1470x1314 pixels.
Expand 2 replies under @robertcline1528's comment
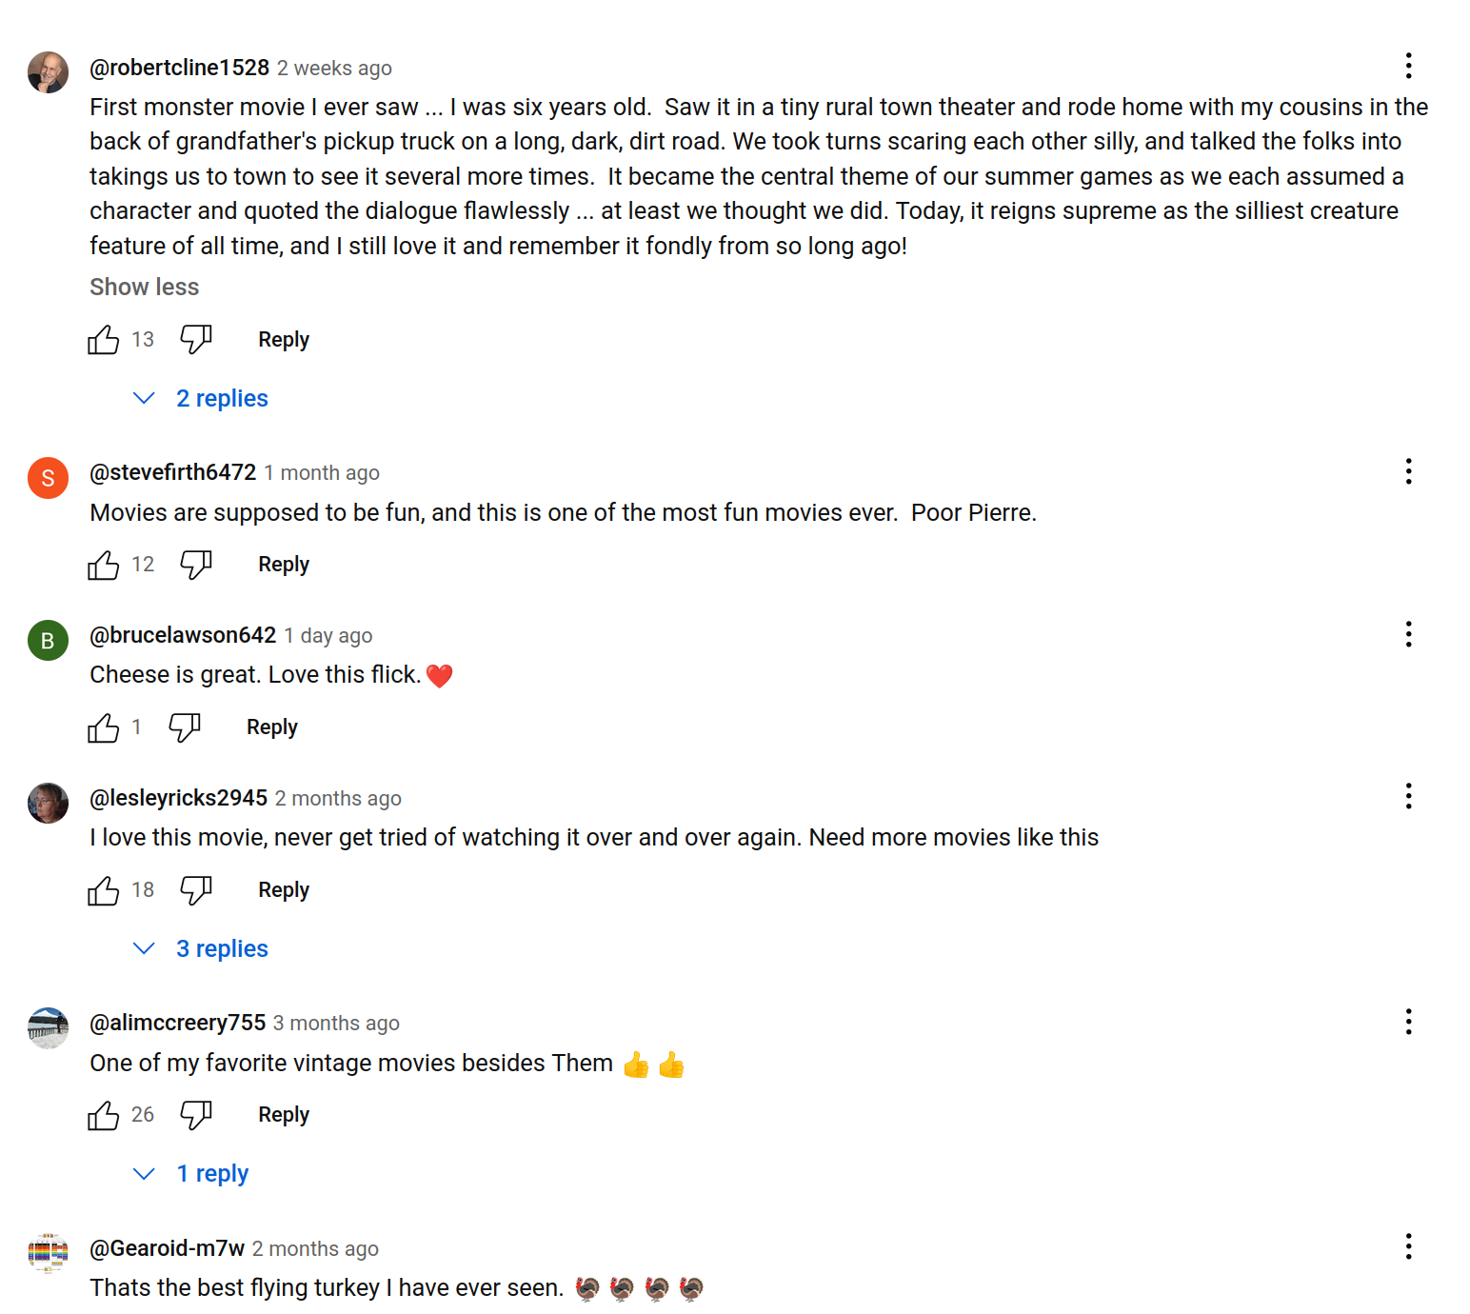[x=221, y=399]
